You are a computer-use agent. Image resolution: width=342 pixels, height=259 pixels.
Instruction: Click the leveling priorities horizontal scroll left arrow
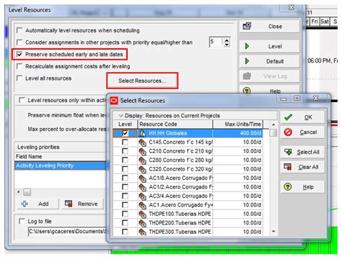point(19,192)
